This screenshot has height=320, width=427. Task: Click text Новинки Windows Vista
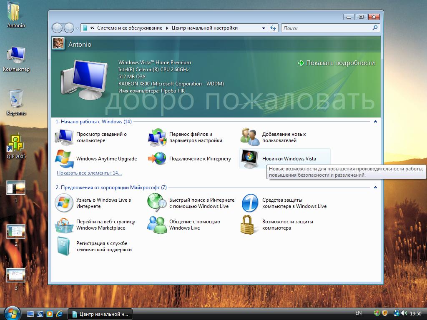coord(289,159)
